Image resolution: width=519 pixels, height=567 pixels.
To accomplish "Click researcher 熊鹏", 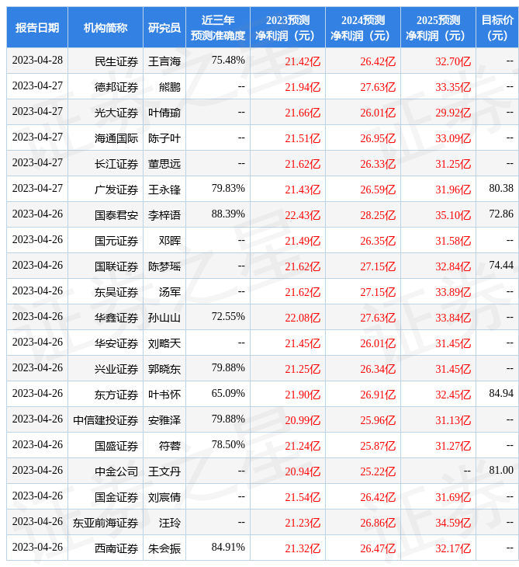I will (170, 87).
